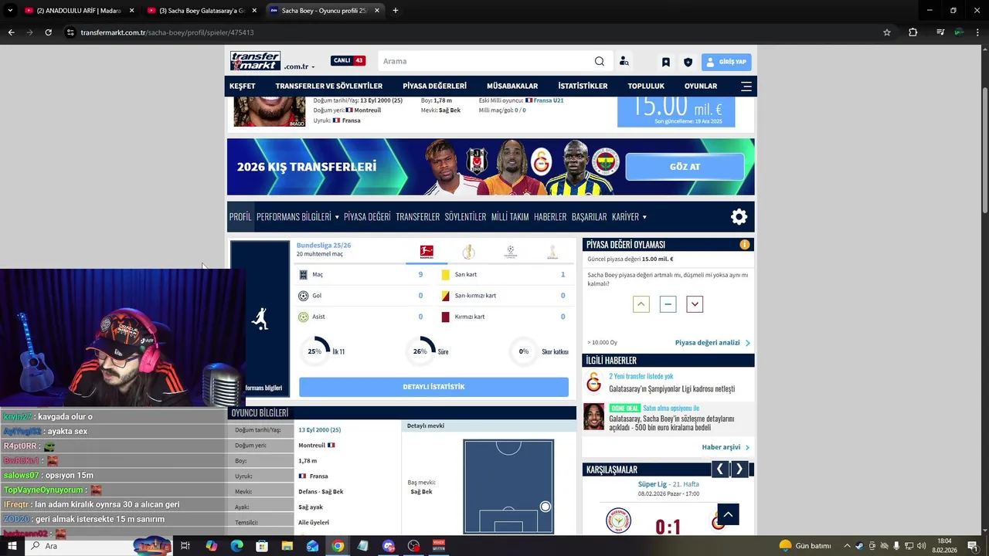
Task: Open the detailed person search icon
Action: pos(624,62)
